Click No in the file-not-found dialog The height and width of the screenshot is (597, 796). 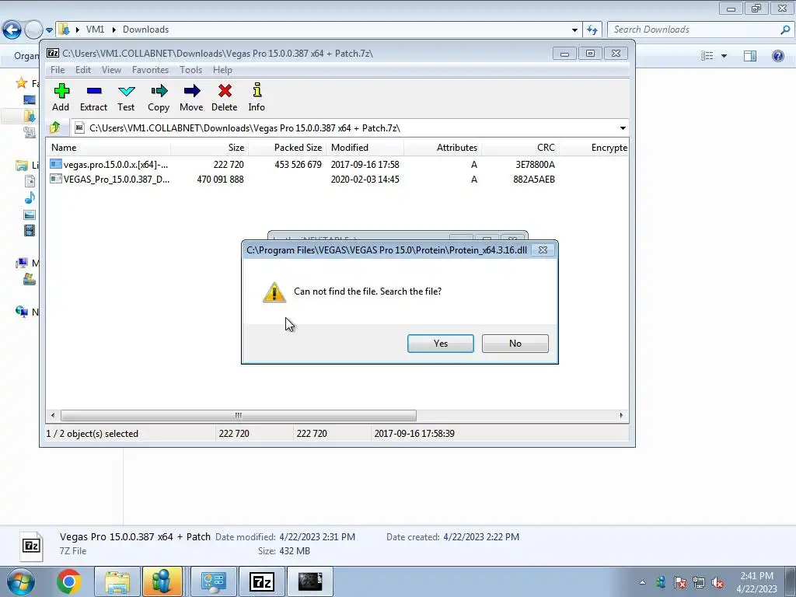(515, 343)
